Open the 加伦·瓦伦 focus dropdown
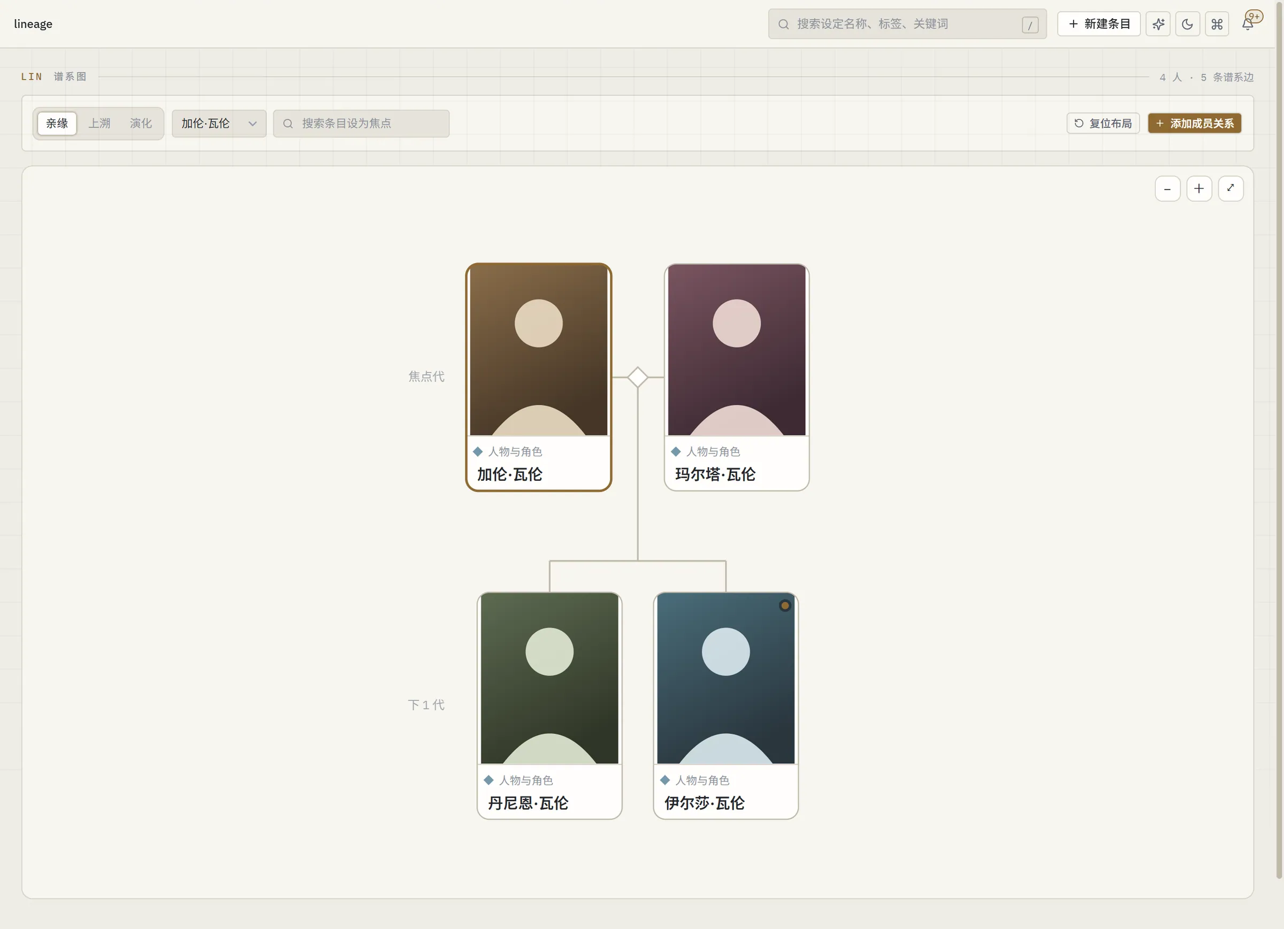Viewport: 1284px width, 929px height. [x=219, y=124]
